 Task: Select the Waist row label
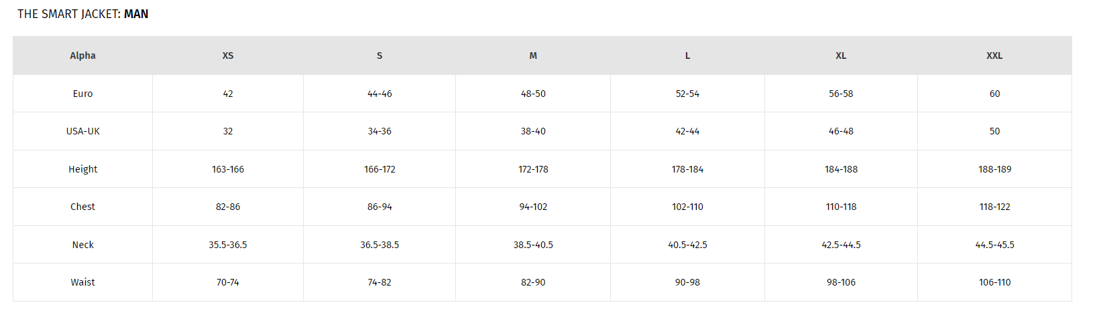click(x=82, y=282)
